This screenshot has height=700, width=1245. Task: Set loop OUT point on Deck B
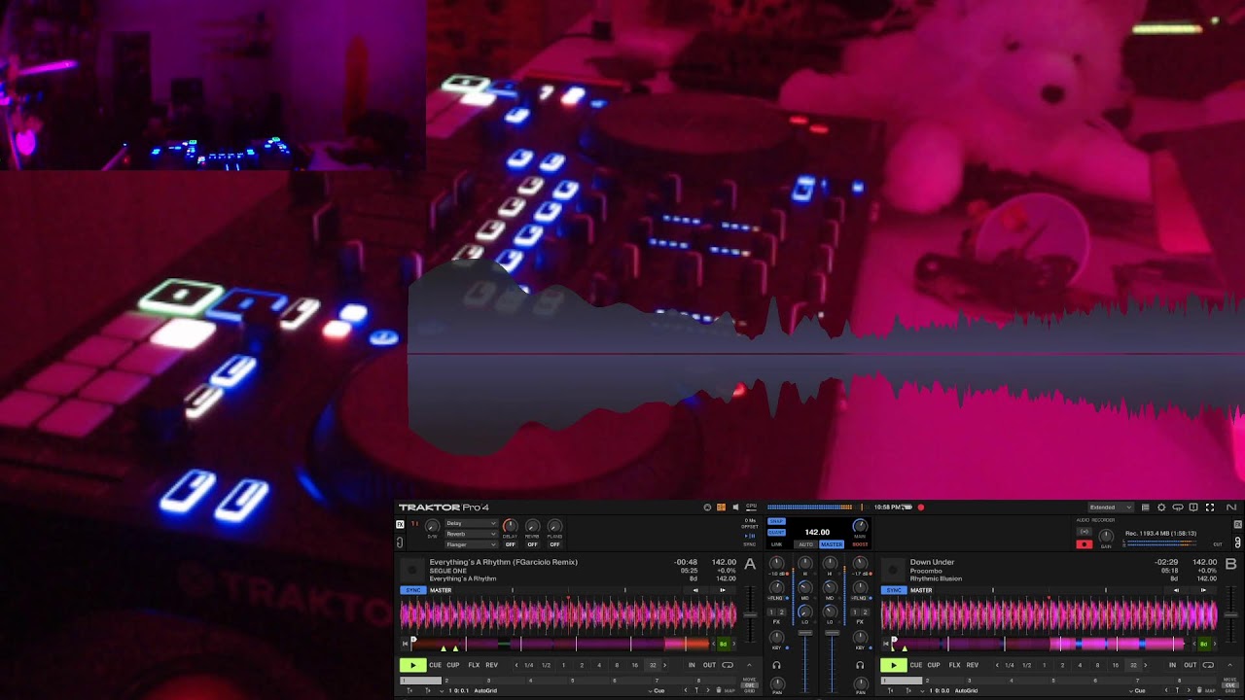[x=1191, y=665]
